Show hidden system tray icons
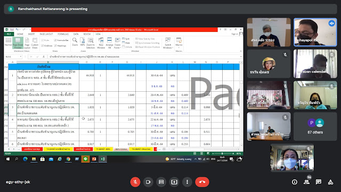 196,159
